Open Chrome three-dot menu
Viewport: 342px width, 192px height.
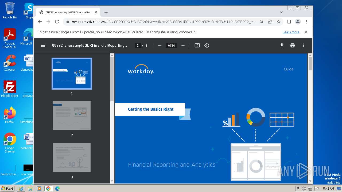(x=306, y=22)
